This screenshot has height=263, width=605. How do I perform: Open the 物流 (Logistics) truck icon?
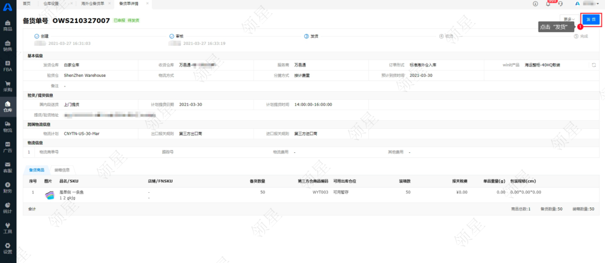point(8,126)
